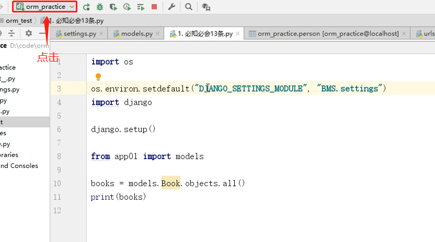Click line number 10 in the gutter
The width and height of the screenshot is (435, 242).
click(57, 183)
